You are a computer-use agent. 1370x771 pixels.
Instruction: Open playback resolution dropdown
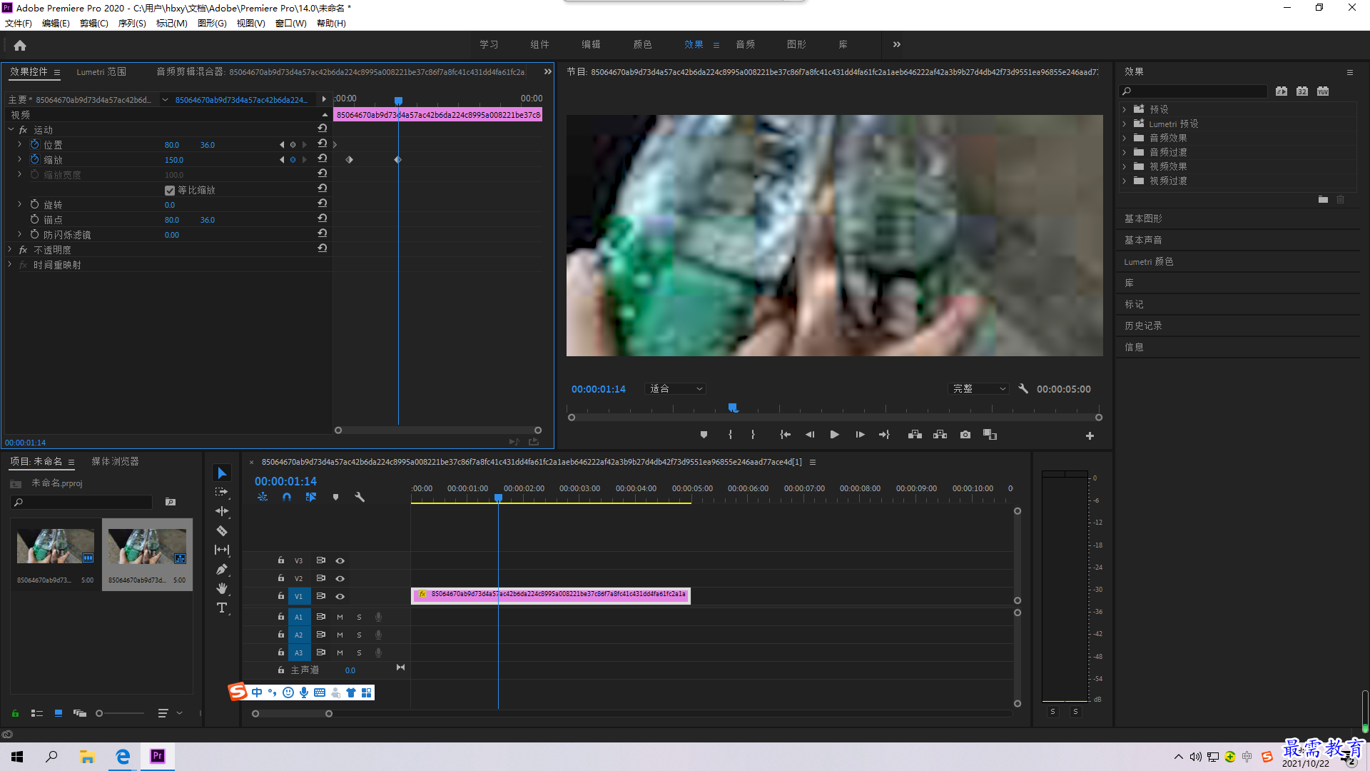[979, 388]
